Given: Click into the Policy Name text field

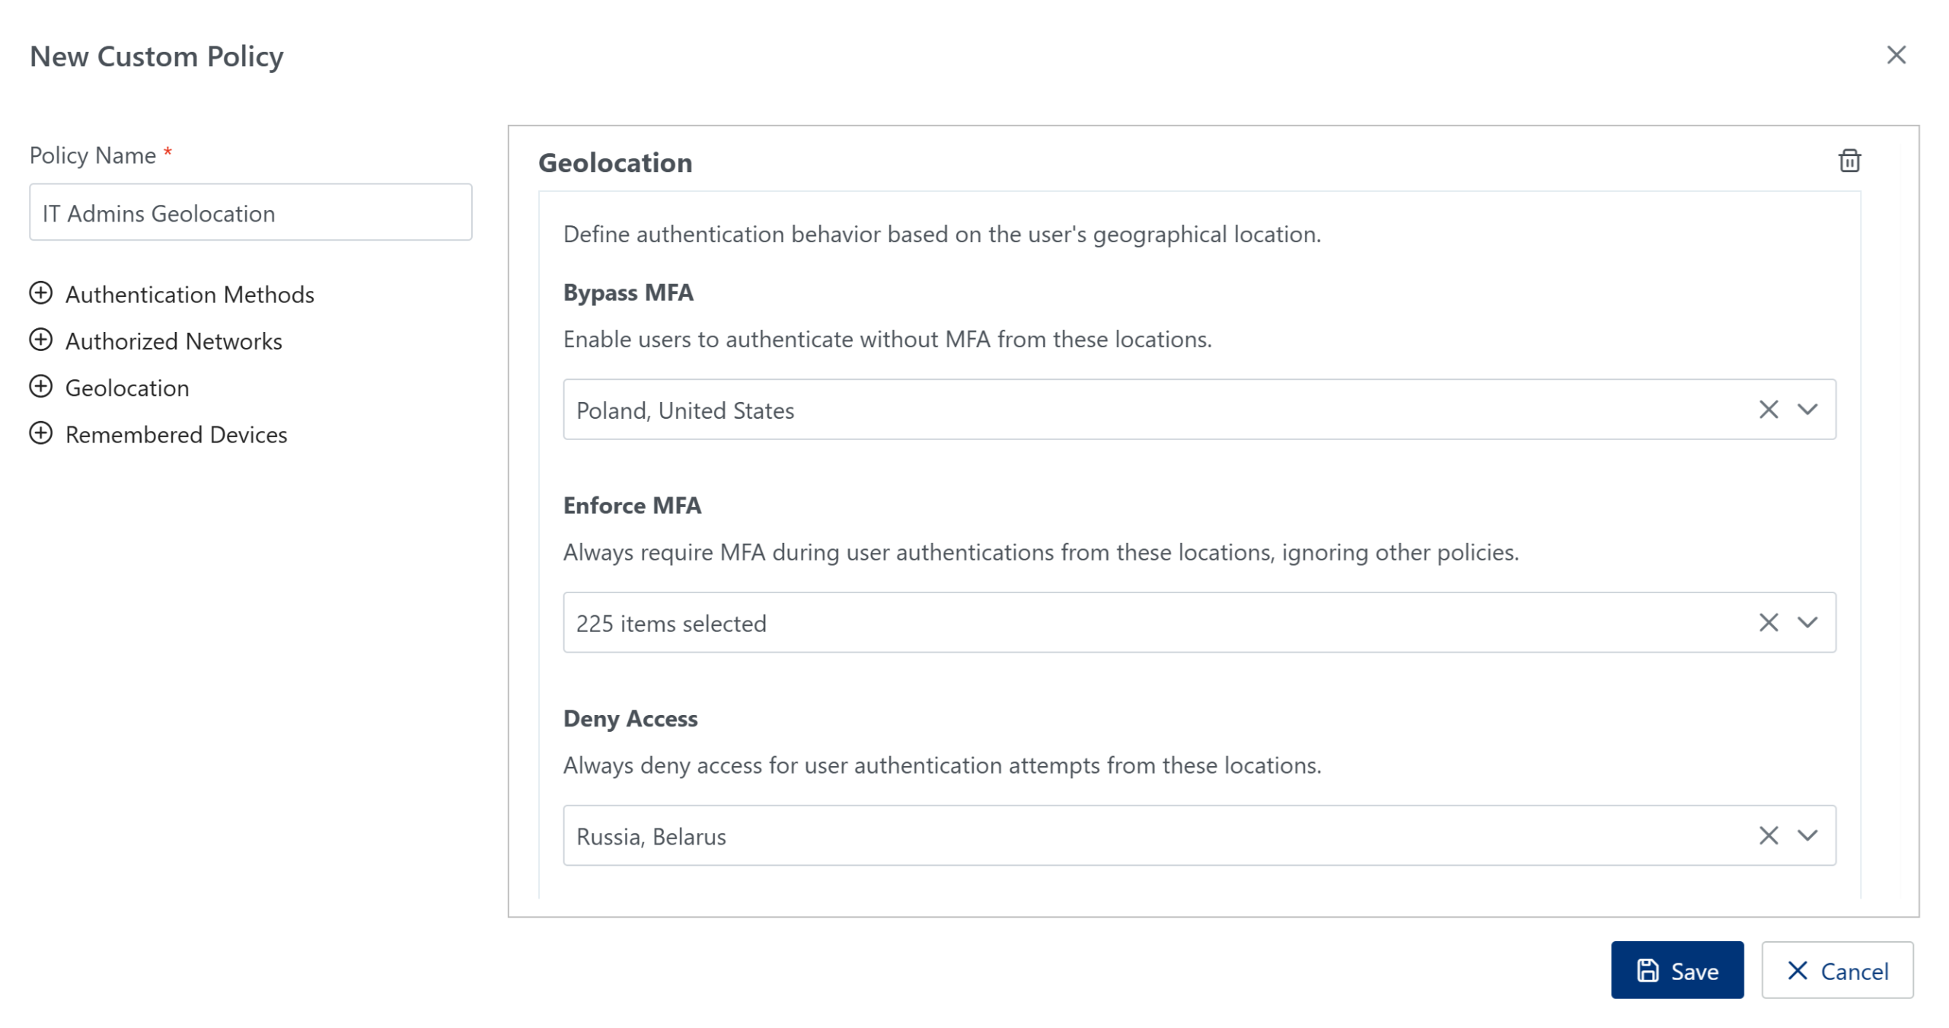Looking at the screenshot, I should (250, 212).
